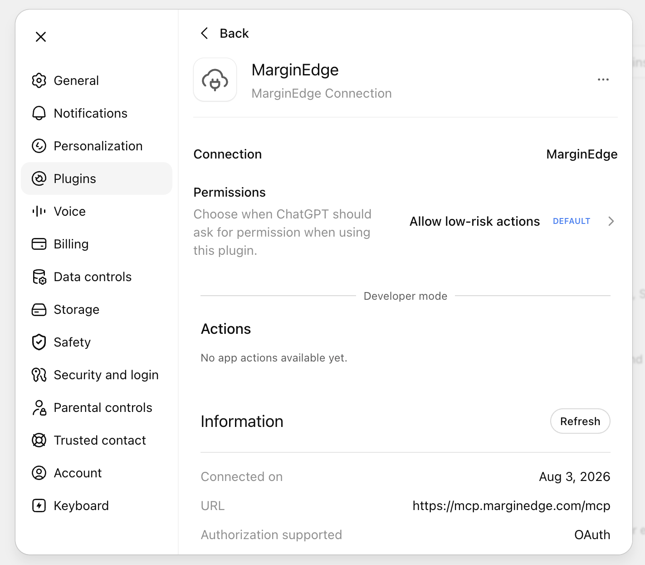This screenshot has height=565, width=645.
Task: Click the permission description text
Action: 283,232
